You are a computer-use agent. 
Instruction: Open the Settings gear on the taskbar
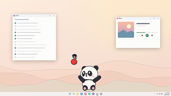click(101, 94)
